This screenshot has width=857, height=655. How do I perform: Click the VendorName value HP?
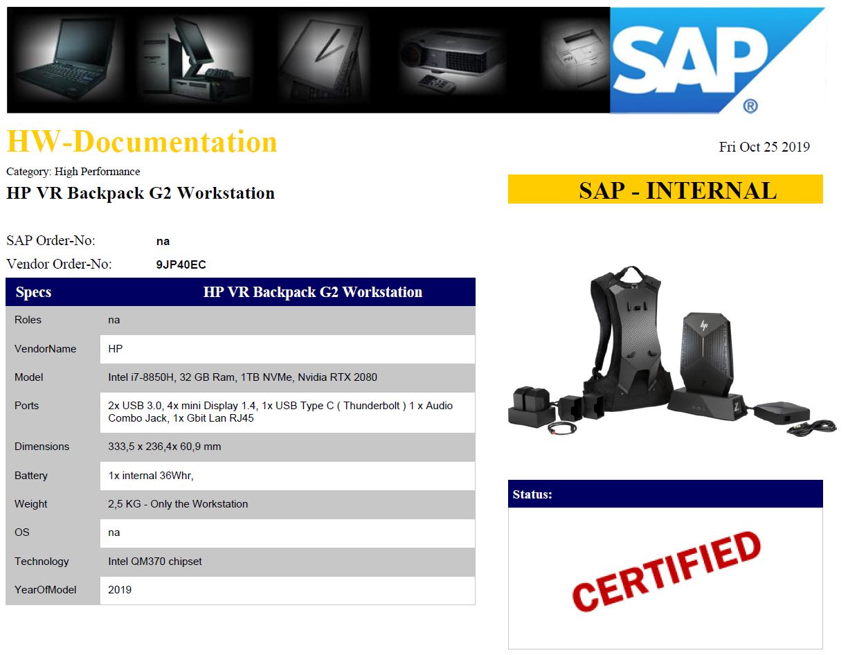point(116,349)
